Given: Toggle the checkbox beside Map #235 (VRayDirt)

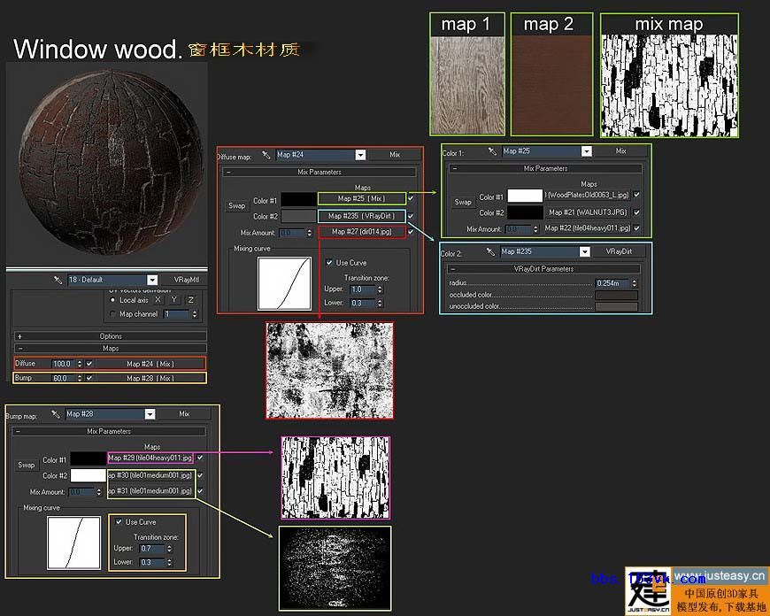Looking at the screenshot, I should click(411, 216).
